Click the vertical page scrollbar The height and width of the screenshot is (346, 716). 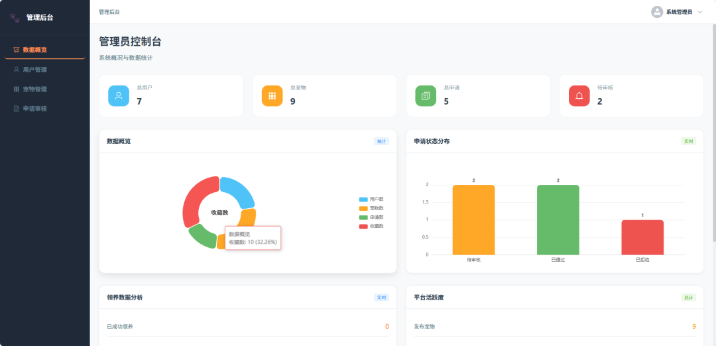click(x=714, y=133)
